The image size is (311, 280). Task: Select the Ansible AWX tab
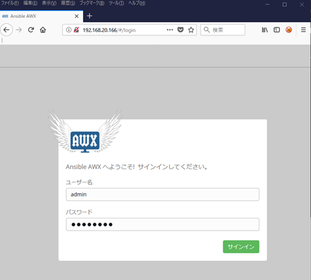pos(41,16)
